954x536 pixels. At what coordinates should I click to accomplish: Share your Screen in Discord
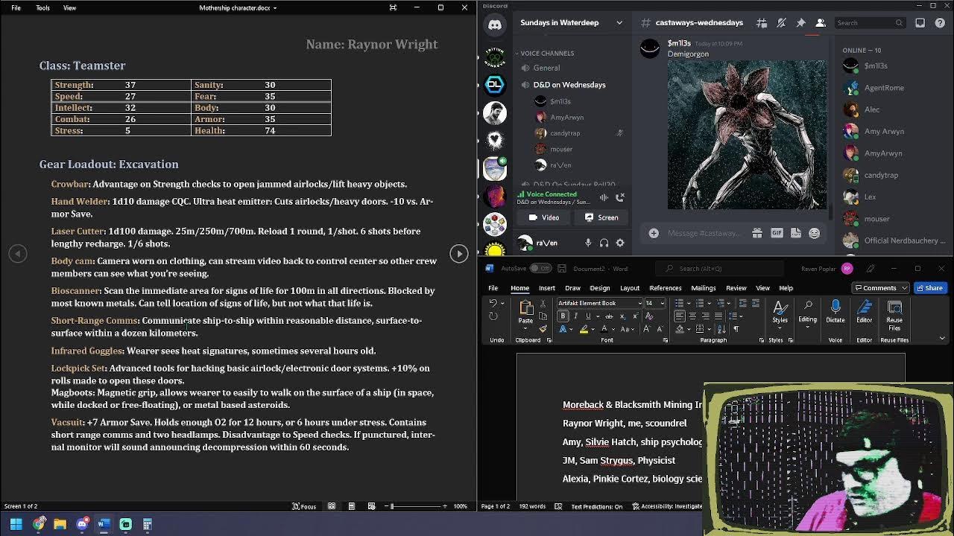(x=601, y=217)
